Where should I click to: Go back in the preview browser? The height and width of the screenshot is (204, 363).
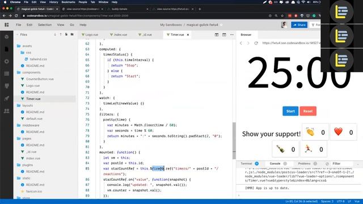coord(240,43)
